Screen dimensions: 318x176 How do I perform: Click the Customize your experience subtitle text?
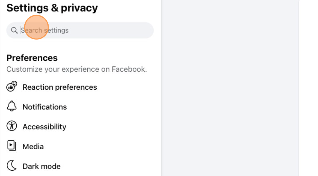click(77, 69)
